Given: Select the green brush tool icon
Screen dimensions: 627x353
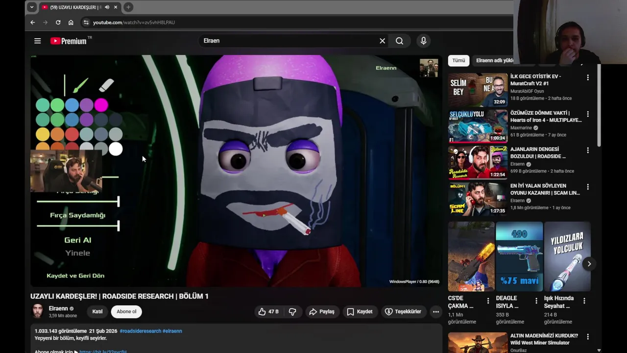Looking at the screenshot, I should click(80, 86).
